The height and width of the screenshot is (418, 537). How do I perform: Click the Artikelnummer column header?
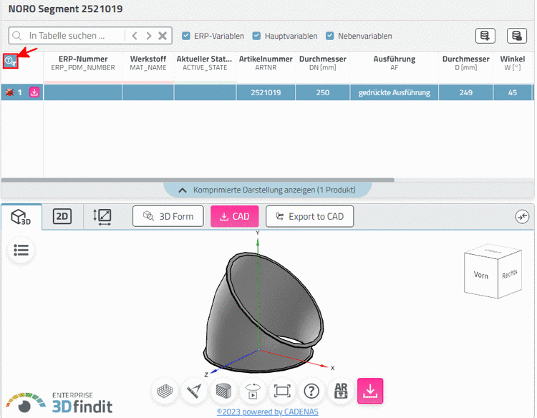click(x=266, y=63)
